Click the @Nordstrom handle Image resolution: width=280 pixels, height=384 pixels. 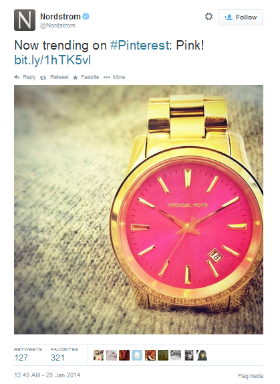point(58,25)
